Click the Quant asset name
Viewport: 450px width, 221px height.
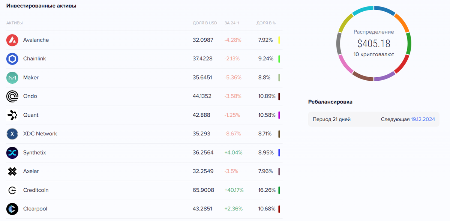(31, 115)
